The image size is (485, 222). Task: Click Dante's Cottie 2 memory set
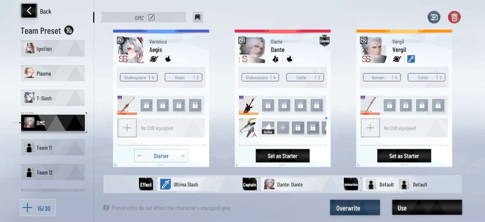pos(305,77)
